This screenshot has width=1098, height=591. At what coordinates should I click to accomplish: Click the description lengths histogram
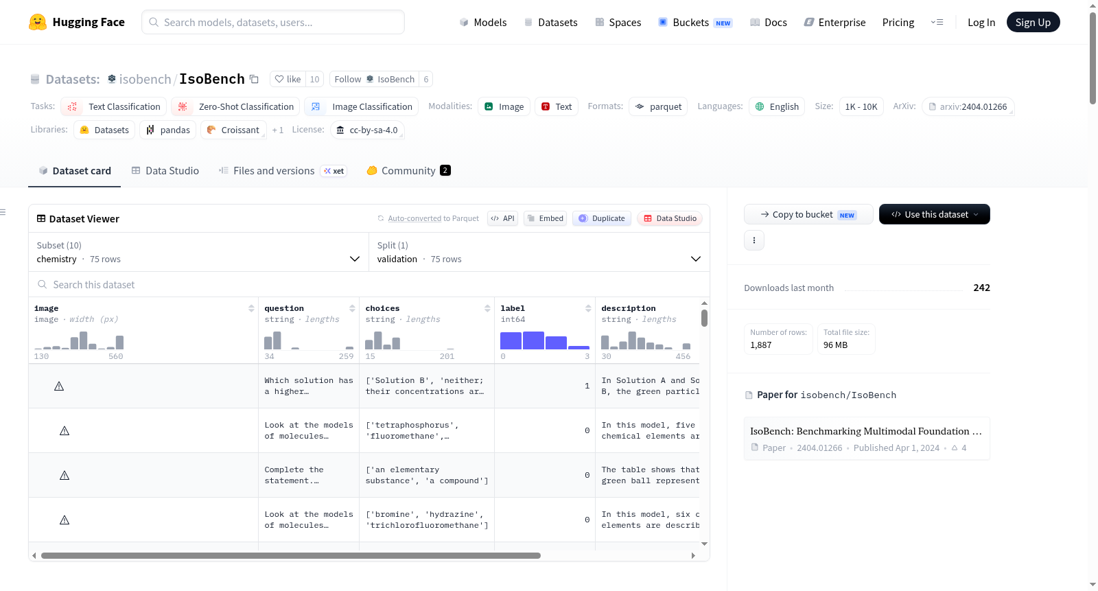(x=646, y=340)
